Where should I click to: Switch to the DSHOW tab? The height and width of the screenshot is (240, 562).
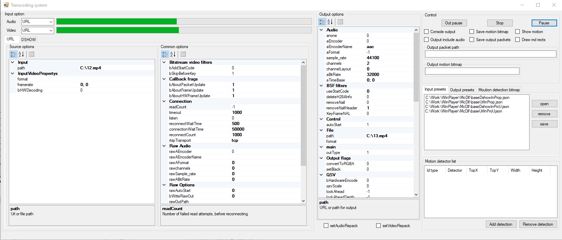point(28,40)
